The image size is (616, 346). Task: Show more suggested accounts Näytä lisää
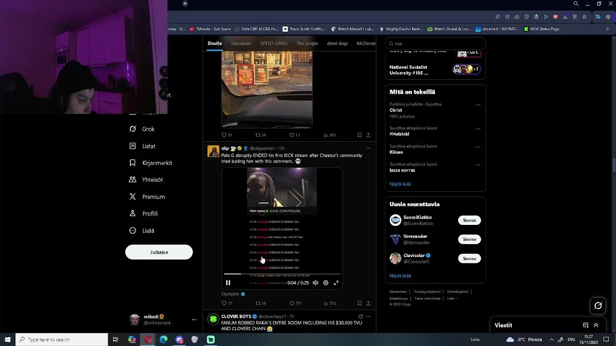point(400,276)
